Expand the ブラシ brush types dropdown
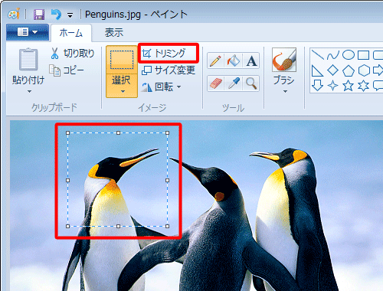The width and height of the screenshot is (383, 291). tap(285, 91)
